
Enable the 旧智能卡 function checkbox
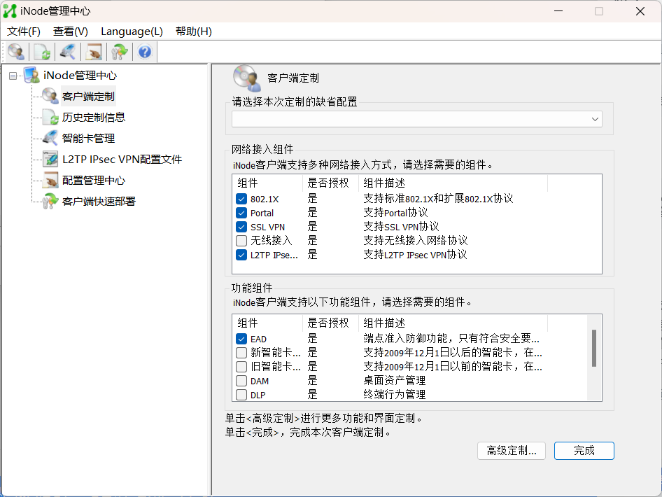click(x=241, y=367)
